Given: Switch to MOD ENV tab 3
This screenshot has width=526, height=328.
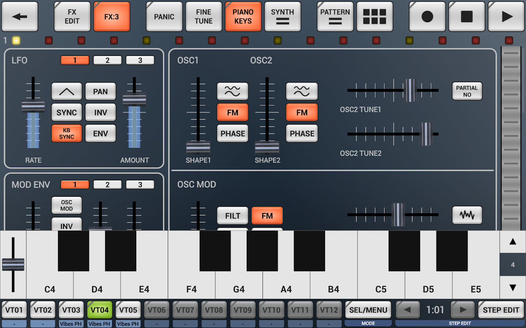Looking at the screenshot, I should (140, 184).
